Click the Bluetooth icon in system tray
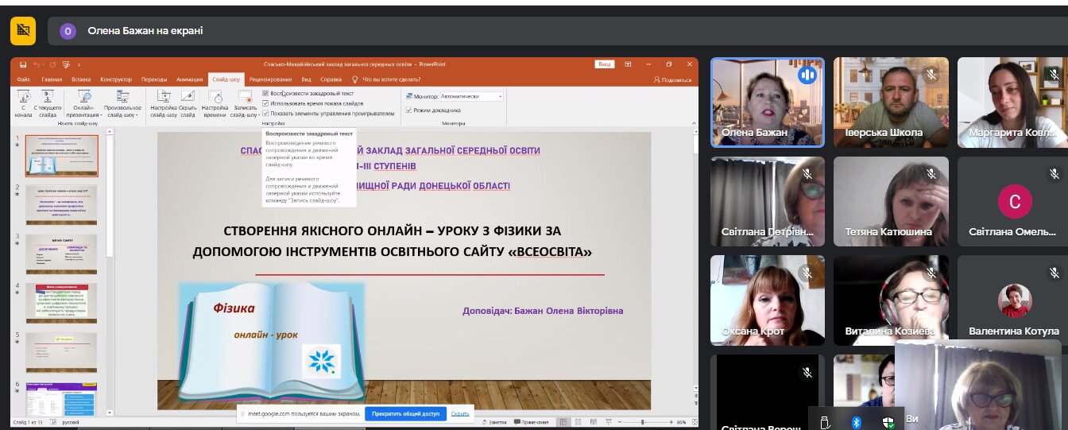 pyautogui.click(x=857, y=422)
